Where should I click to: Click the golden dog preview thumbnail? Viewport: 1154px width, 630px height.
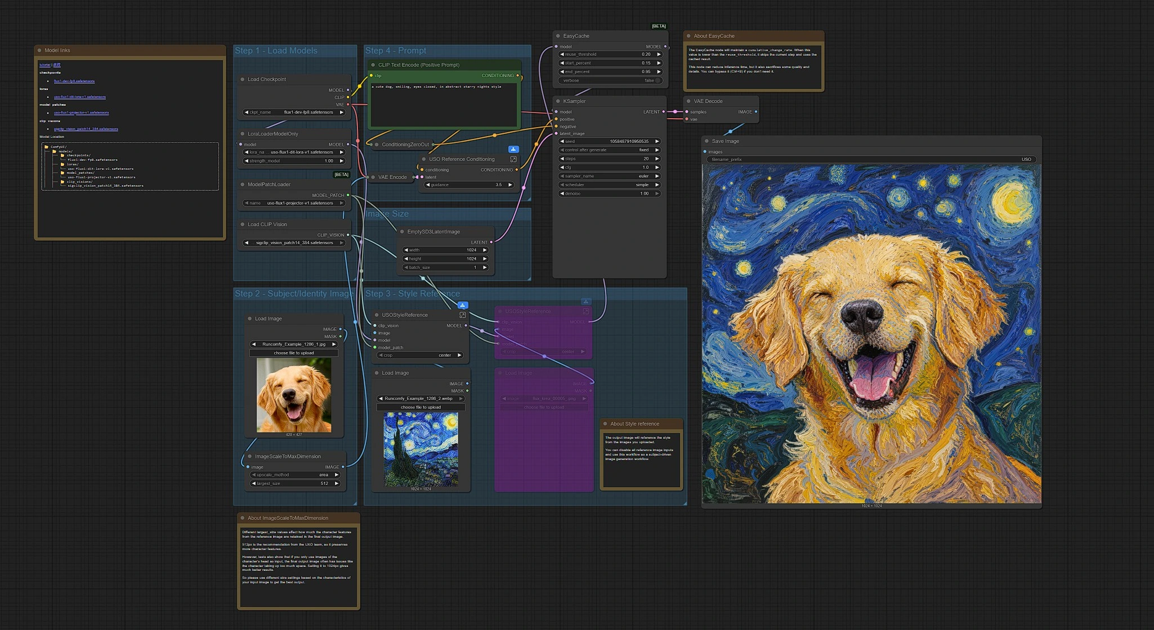tap(294, 395)
